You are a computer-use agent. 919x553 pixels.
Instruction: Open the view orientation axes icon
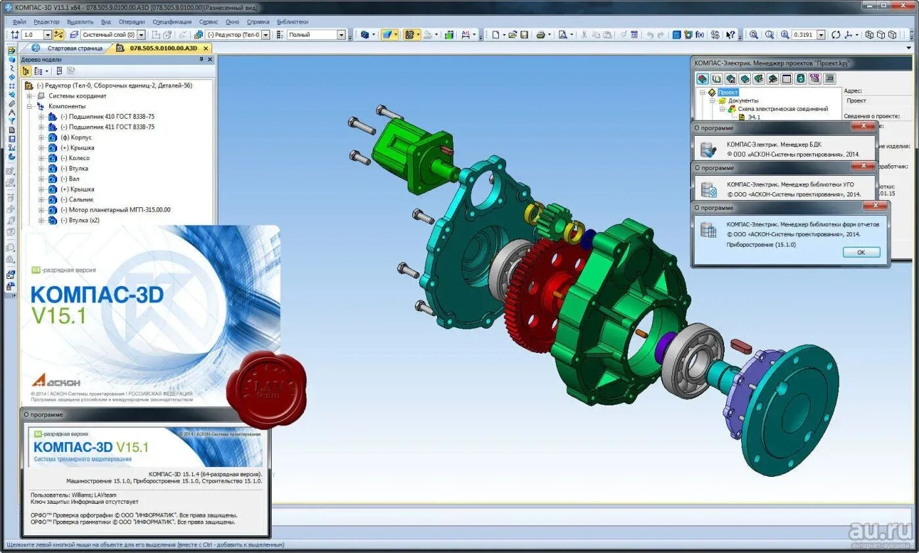849,35
